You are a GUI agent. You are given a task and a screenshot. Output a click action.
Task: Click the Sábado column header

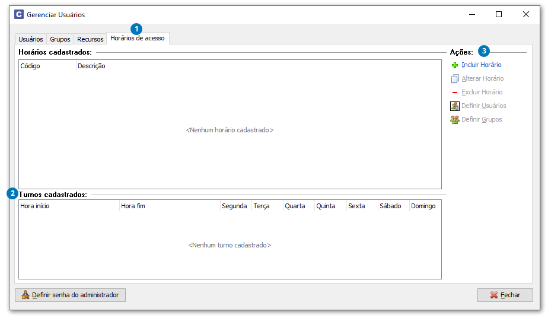coord(394,206)
